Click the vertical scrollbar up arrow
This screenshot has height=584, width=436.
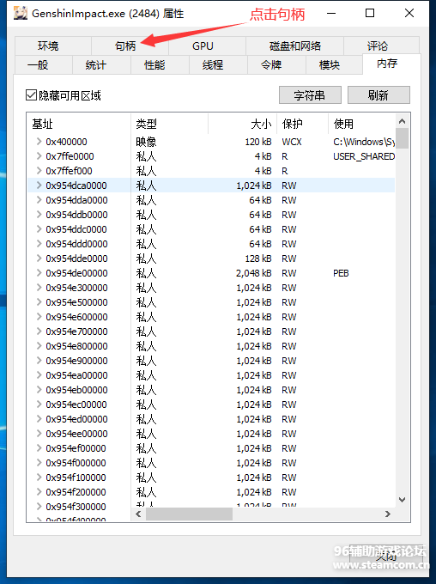point(402,121)
